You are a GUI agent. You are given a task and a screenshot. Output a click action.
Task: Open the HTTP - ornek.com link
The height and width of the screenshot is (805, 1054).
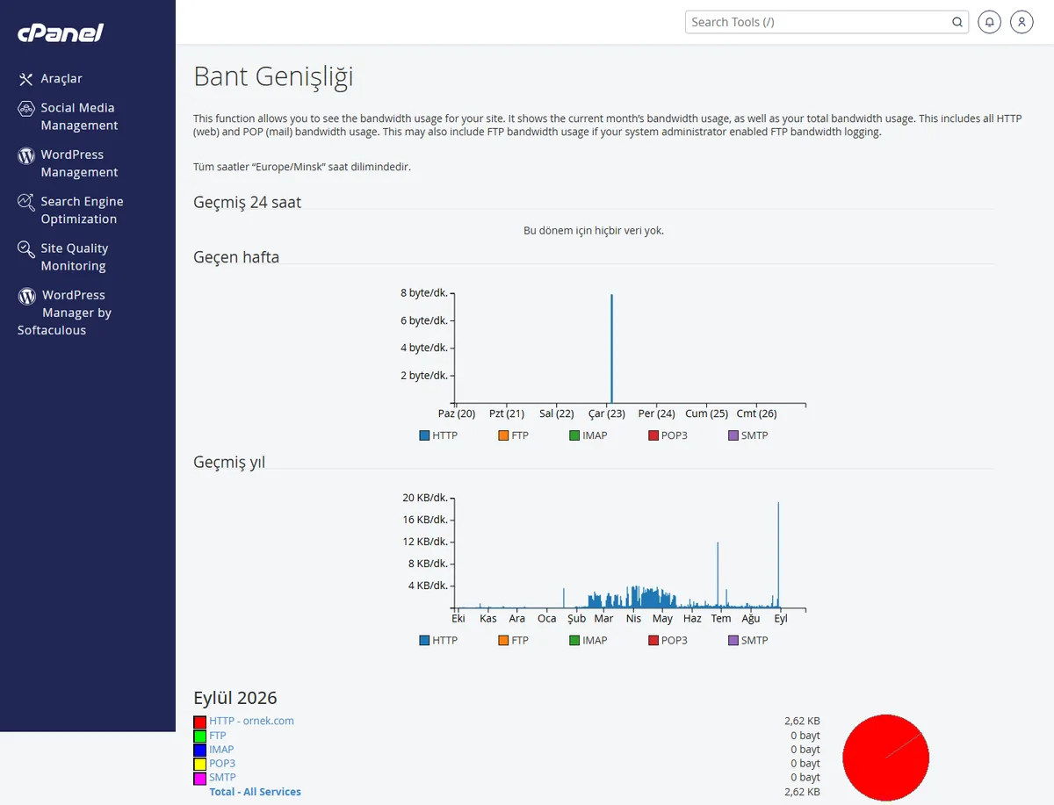tap(251, 721)
